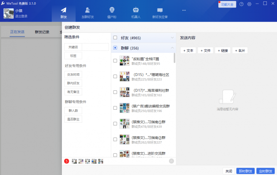This screenshot has height=175, width=277.
Task: Expand the 好友 list chevron
Action: pos(172,37)
